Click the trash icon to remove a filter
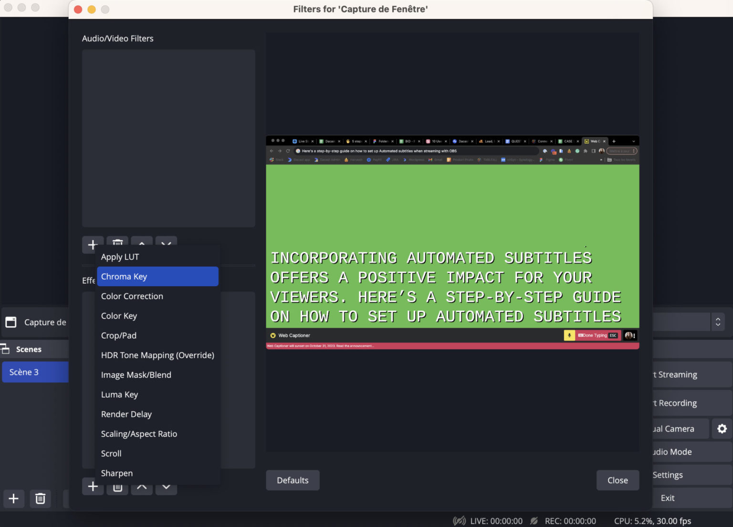The height and width of the screenshot is (527, 733). pyautogui.click(x=117, y=245)
